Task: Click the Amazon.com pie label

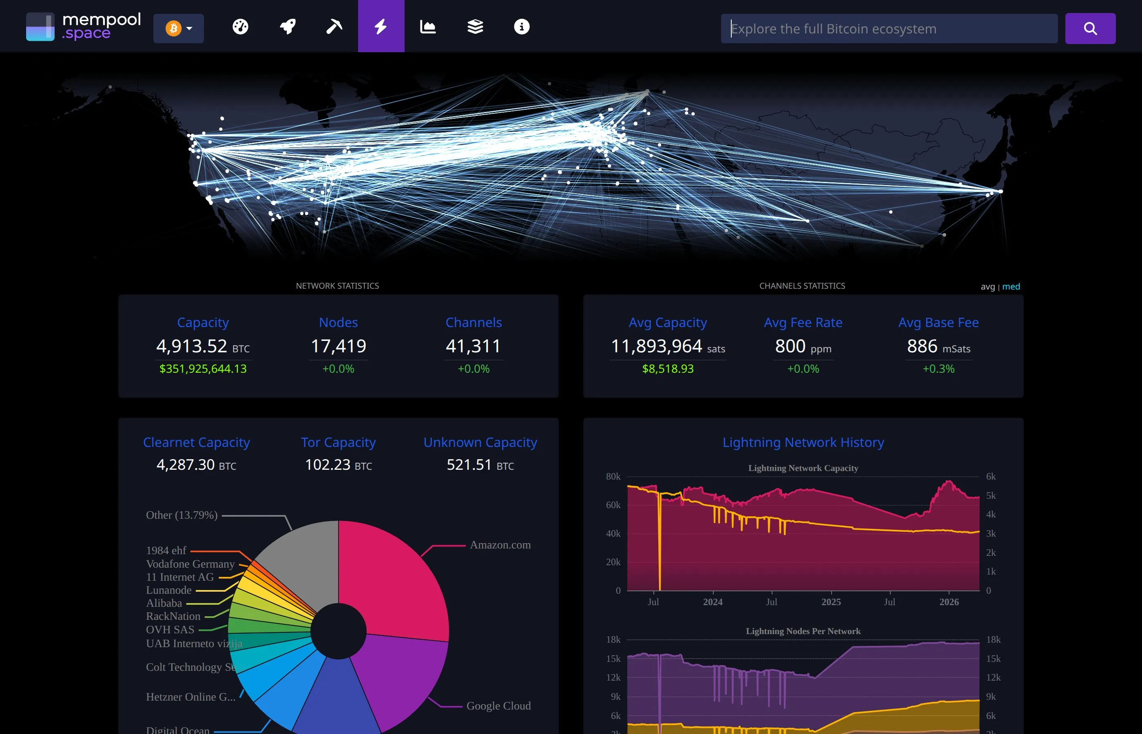Action: [x=500, y=545]
